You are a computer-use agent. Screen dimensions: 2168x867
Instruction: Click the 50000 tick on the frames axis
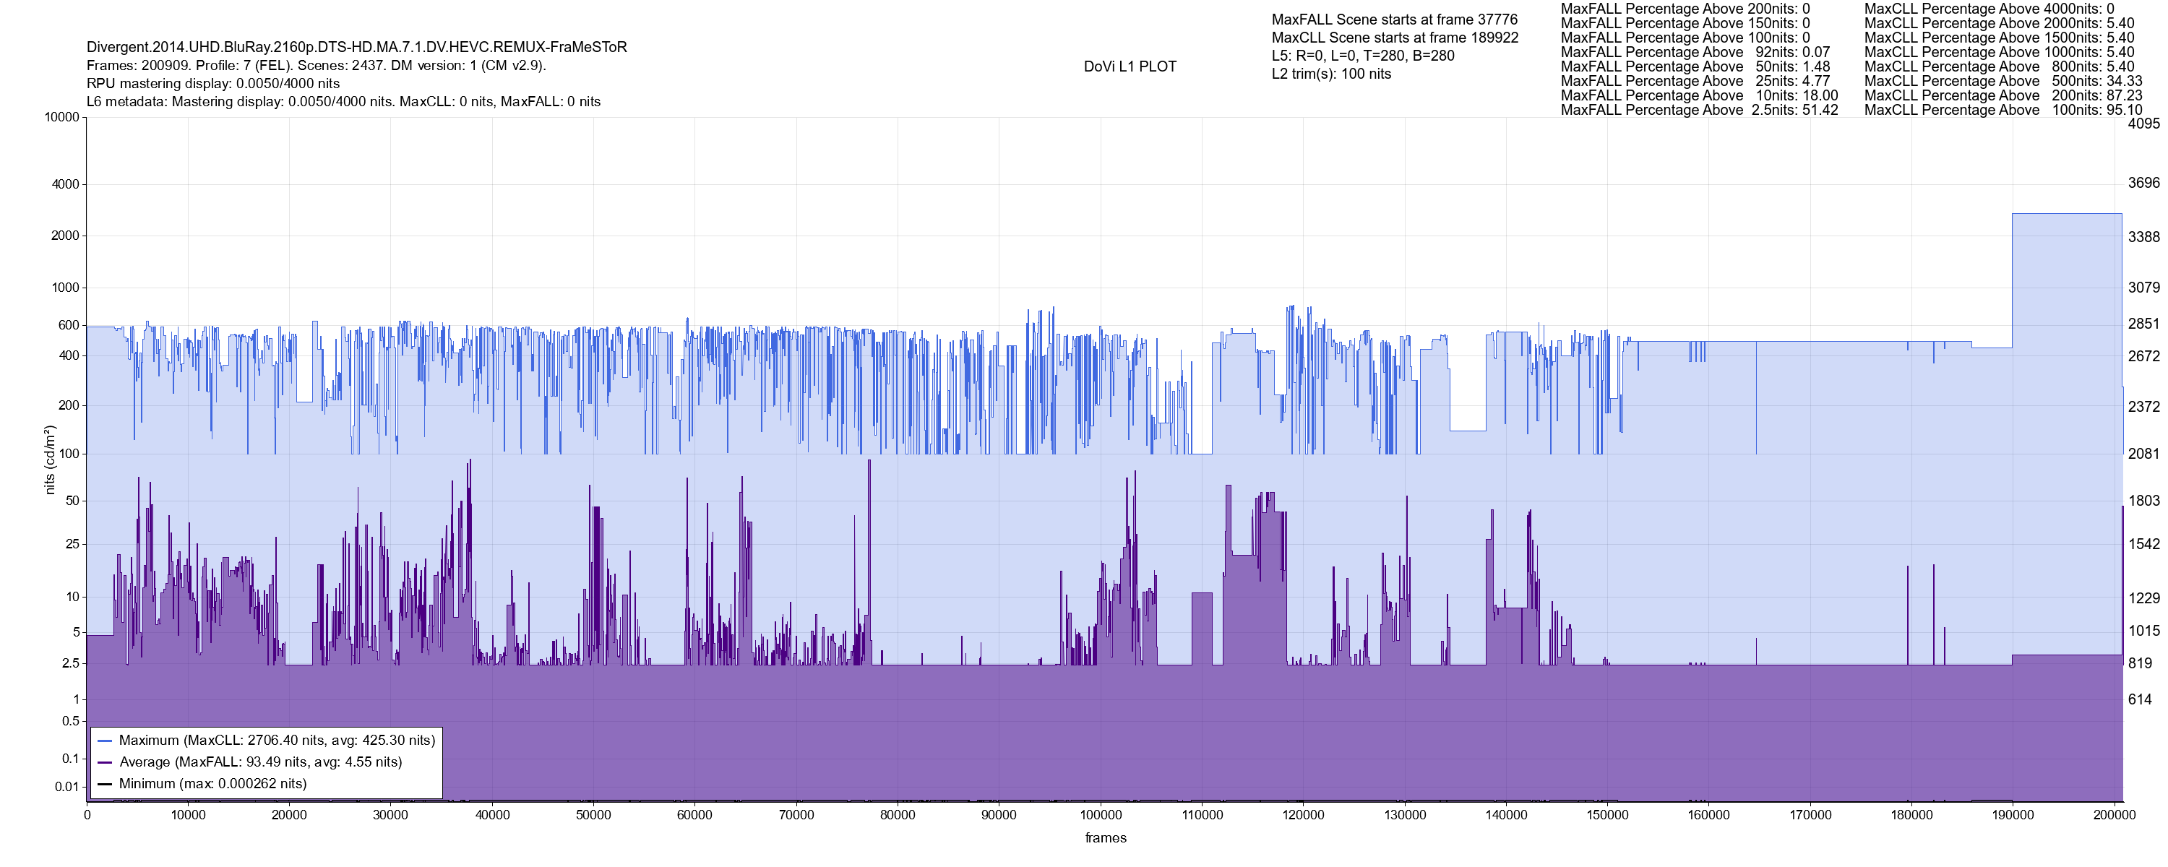[593, 816]
